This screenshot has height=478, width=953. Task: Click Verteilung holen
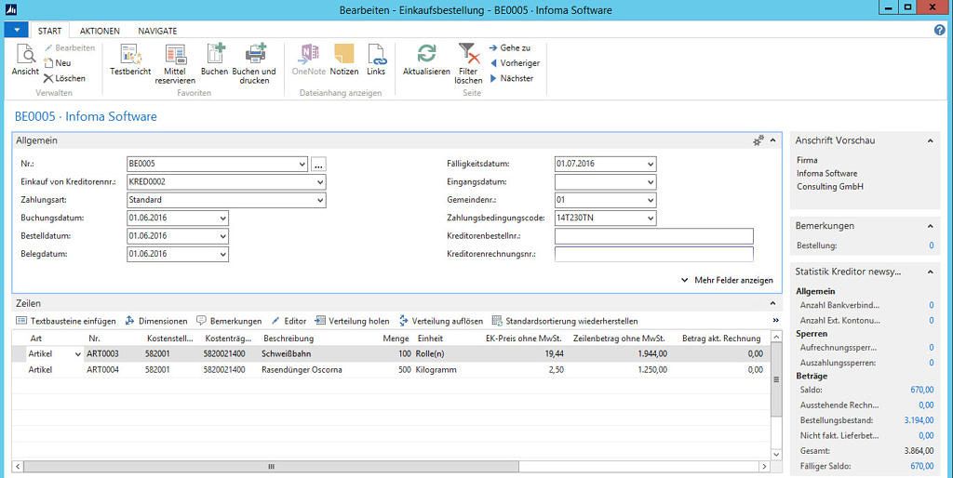tap(352, 321)
